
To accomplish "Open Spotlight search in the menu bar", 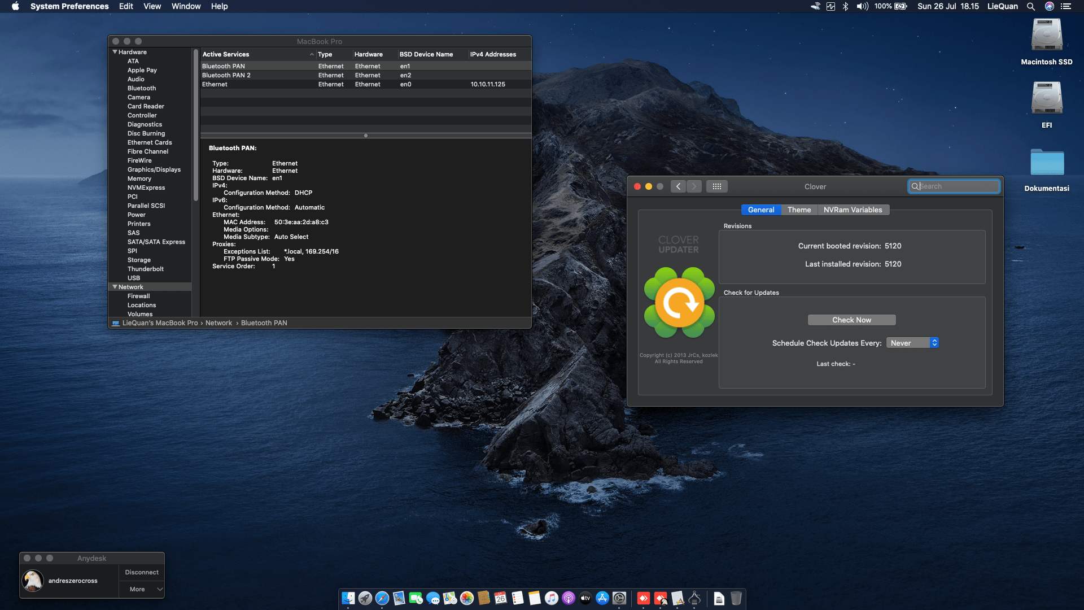I will pyautogui.click(x=1031, y=6).
